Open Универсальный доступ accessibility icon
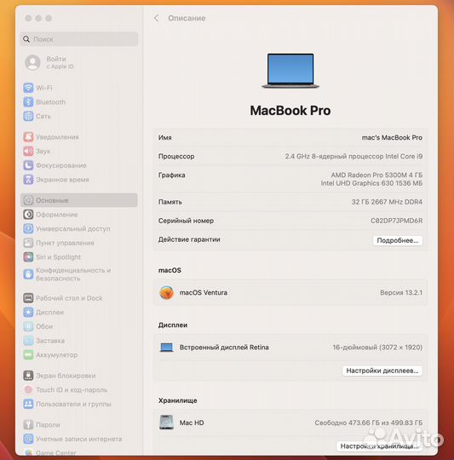The width and height of the screenshot is (454, 460). point(28,228)
